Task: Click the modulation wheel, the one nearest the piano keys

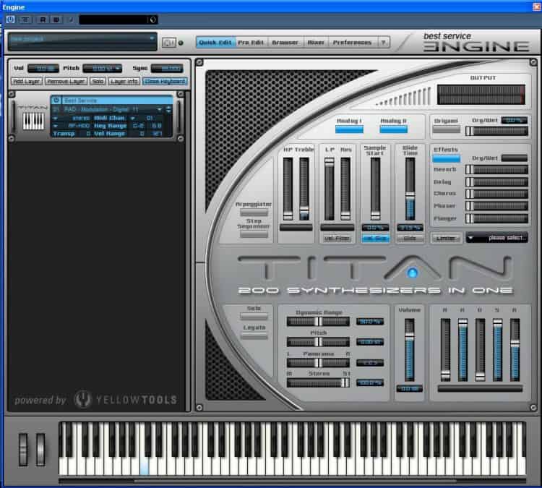Action: click(40, 449)
